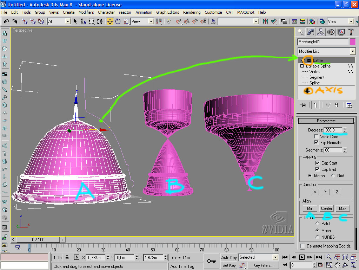
Task: Click the Max align button
Action: [x=343, y=208]
